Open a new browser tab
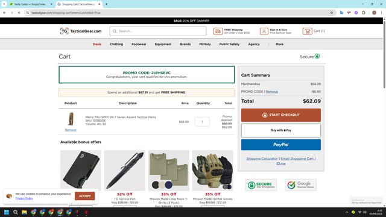Viewport: 386px width, 217px height. tap(106, 4)
